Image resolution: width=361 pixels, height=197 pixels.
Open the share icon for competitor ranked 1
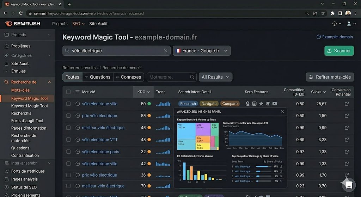pos(281,166)
